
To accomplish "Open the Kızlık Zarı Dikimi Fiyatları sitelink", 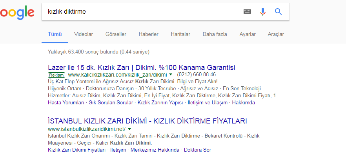I will pos(77,150).
